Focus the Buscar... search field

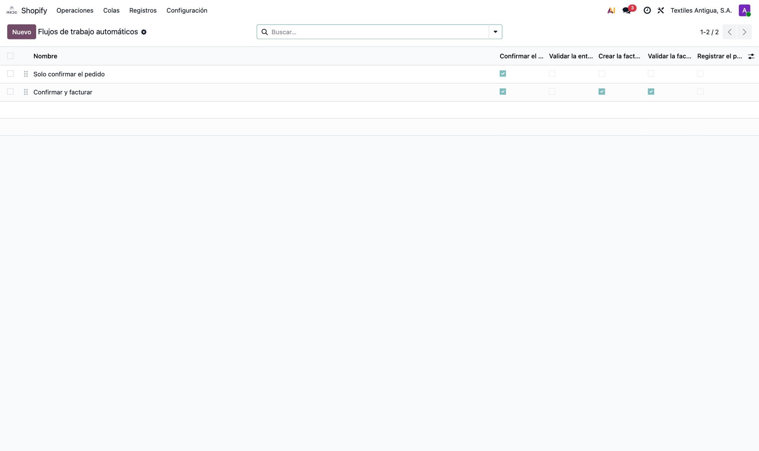(x=379, y=32)
